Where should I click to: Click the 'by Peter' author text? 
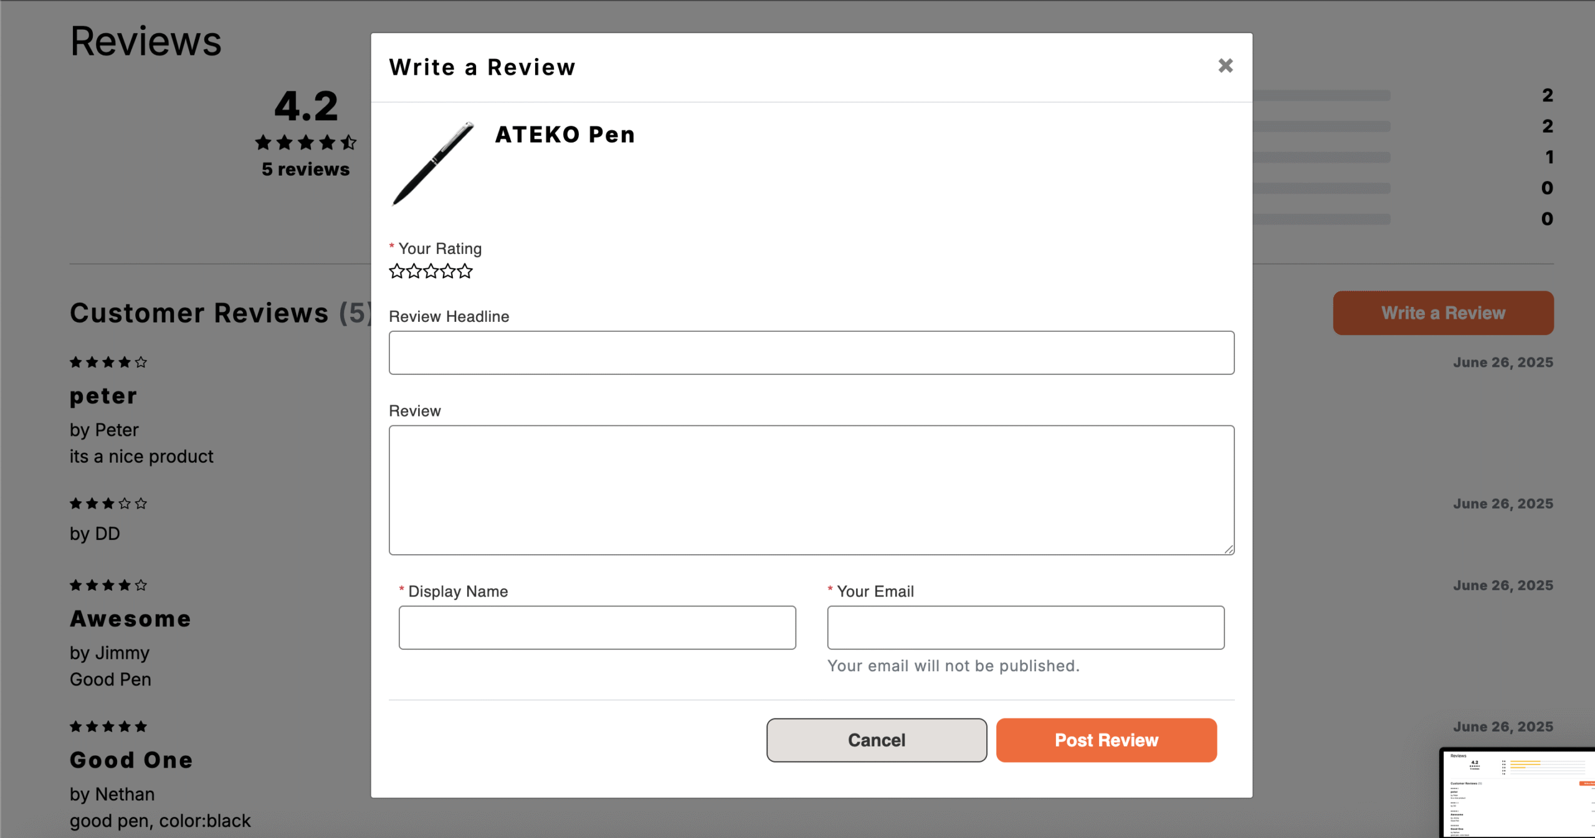pyautogui.click(x=104, y=430)
